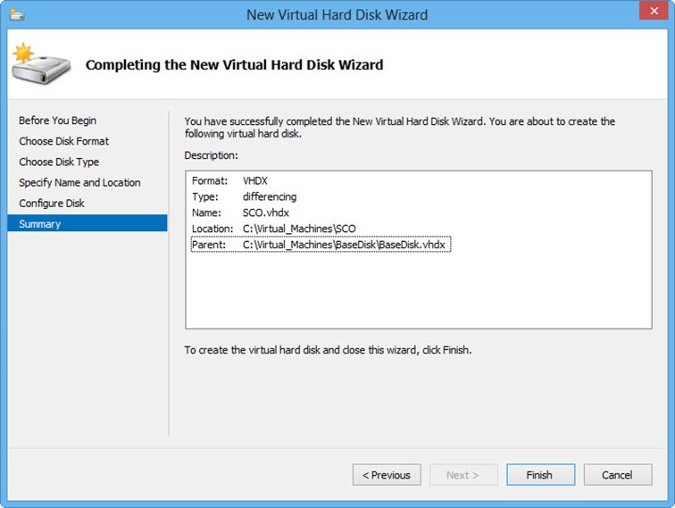Cancel the wizard

point(616,475)
